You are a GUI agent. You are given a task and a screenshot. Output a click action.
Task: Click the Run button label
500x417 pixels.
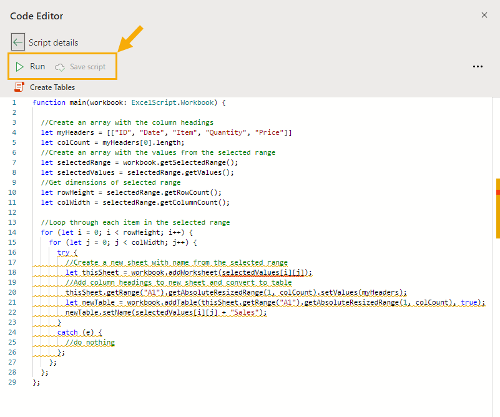coord(37,66)
